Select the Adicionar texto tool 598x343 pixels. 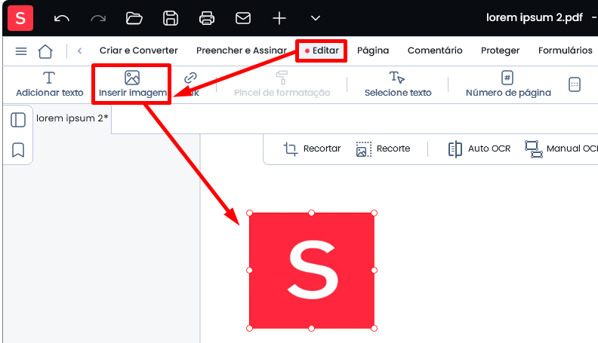tap(50, 84)
